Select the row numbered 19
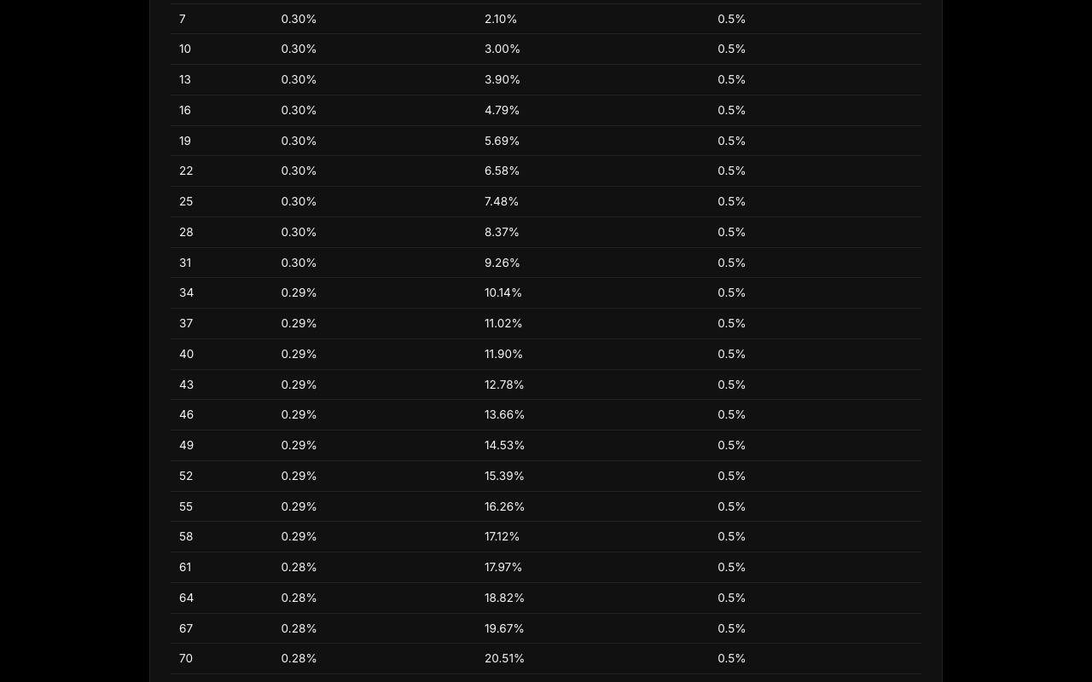1092x682 pixels. (x=546, y=141)
